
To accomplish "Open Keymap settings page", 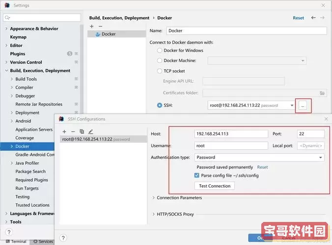I will (x=18, y=37).
